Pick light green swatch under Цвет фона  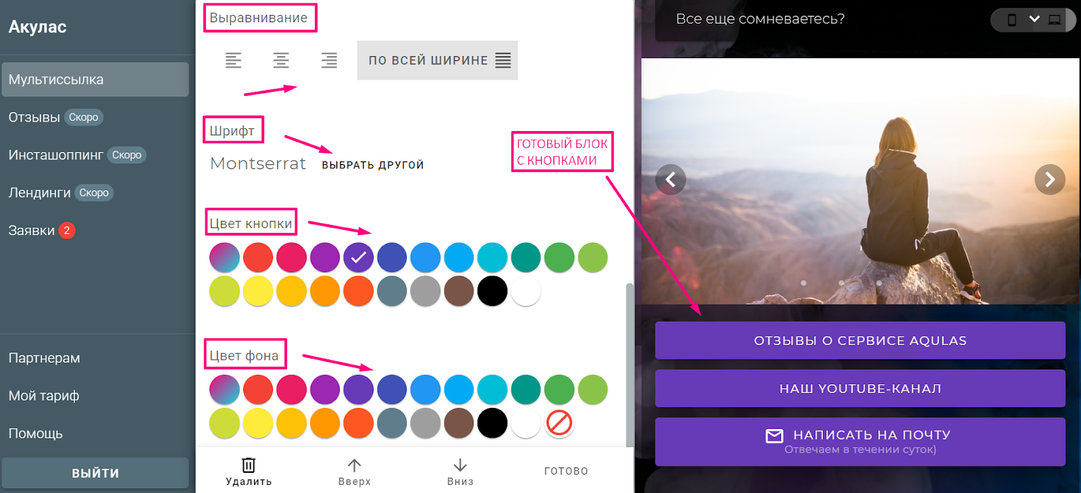(593, 389)
